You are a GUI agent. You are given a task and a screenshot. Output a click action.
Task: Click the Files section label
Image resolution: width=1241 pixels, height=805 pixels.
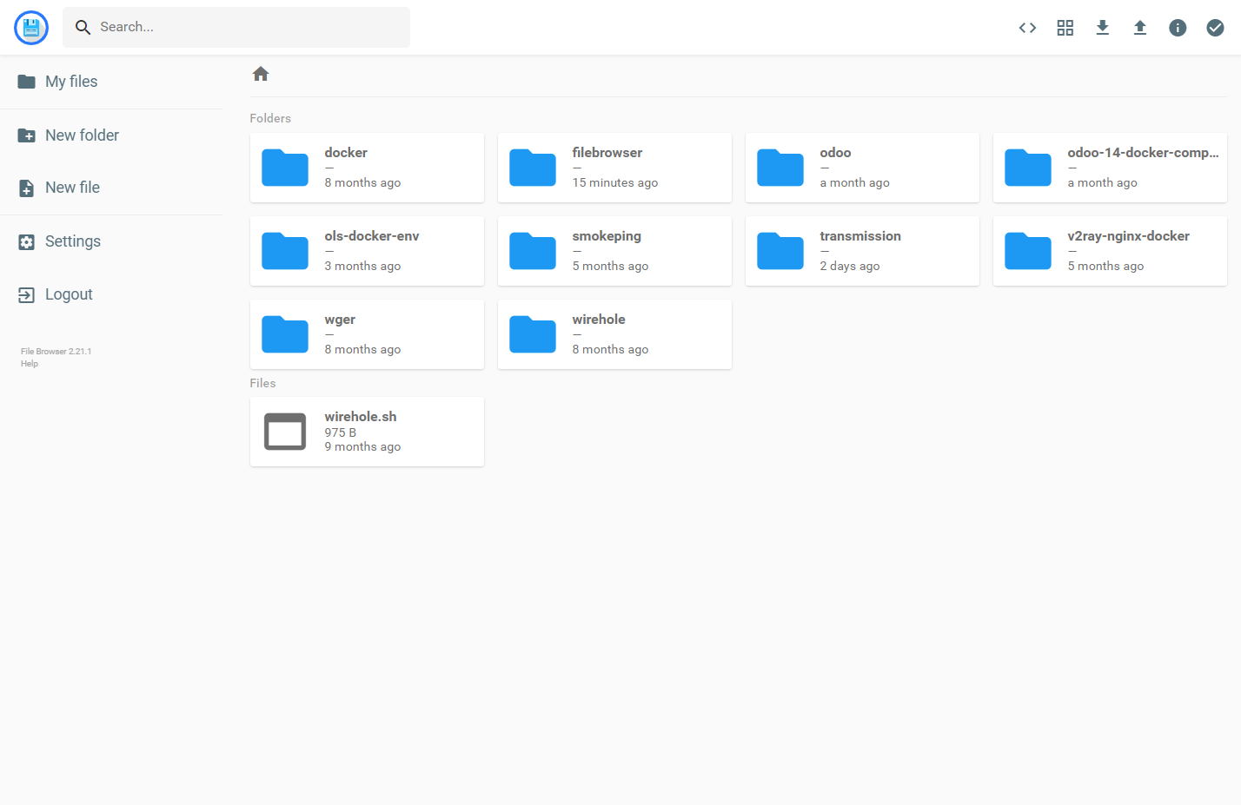click(262, 383)
